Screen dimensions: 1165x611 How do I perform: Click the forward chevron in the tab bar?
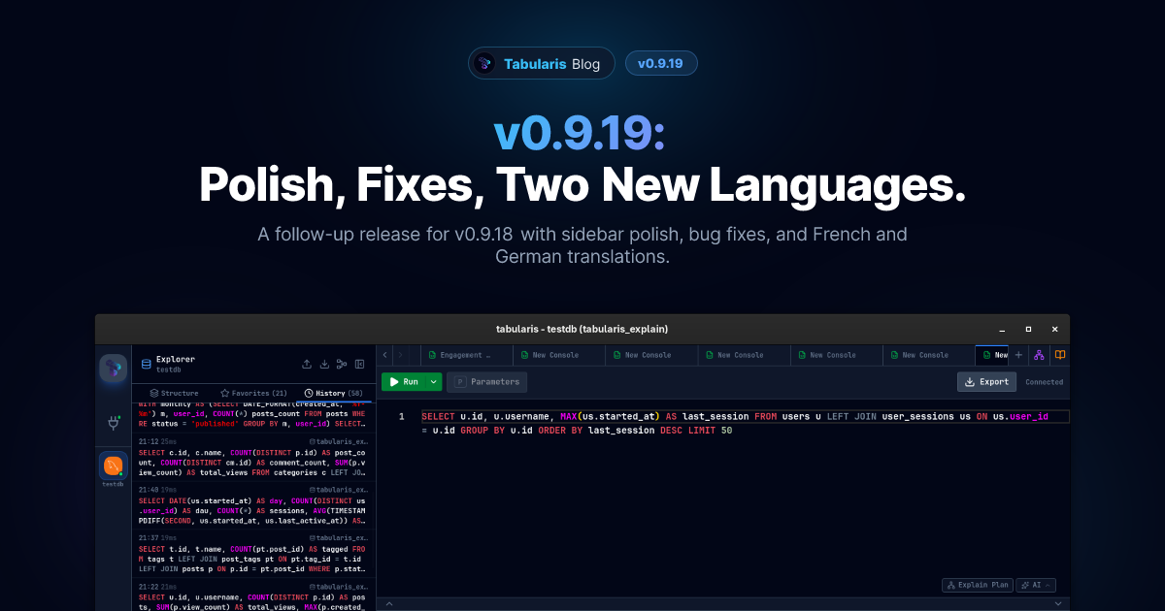click(400, 354)
